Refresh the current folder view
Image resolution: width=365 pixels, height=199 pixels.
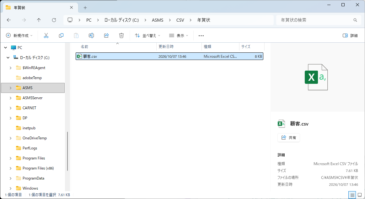point(54,20)
